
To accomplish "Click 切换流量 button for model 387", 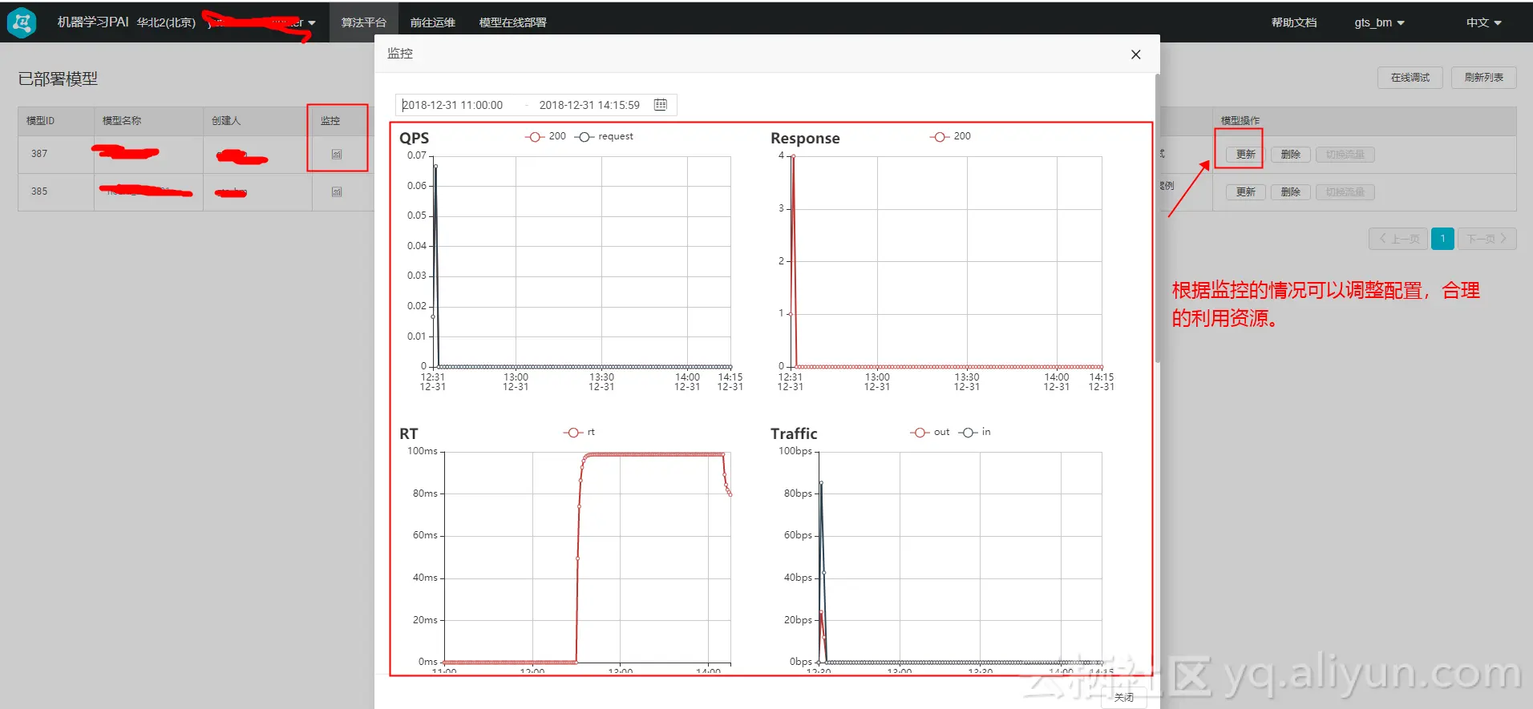I will coord(1345,155).
